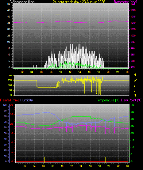The height and width of the screenshot is (170, 143).
Task: Click the 180 value on the wind direction axis
Action: coord(10,85)
